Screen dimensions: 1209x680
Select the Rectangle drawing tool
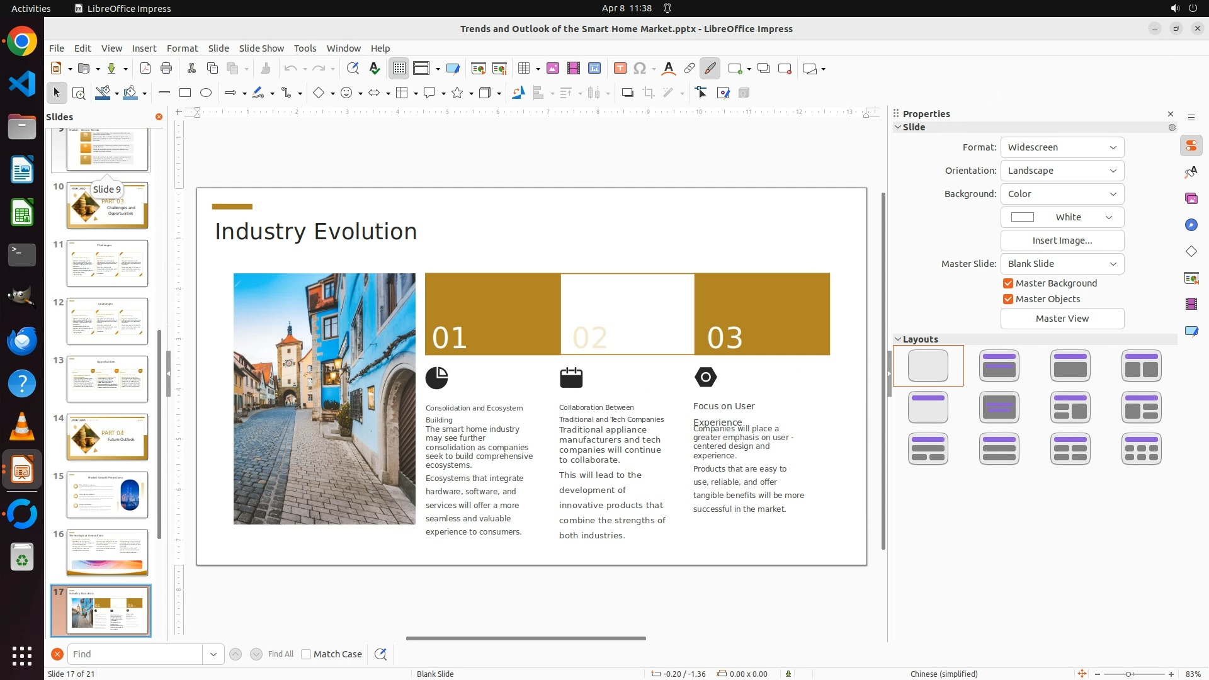point(184,93)
